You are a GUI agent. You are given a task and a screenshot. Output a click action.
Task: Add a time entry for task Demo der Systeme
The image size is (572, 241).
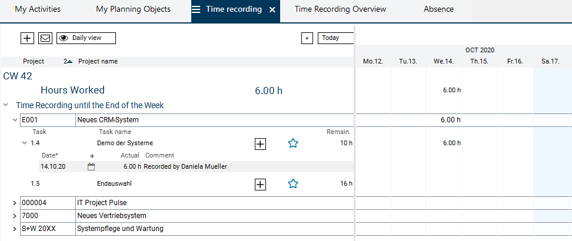click(x=260, y=143)
